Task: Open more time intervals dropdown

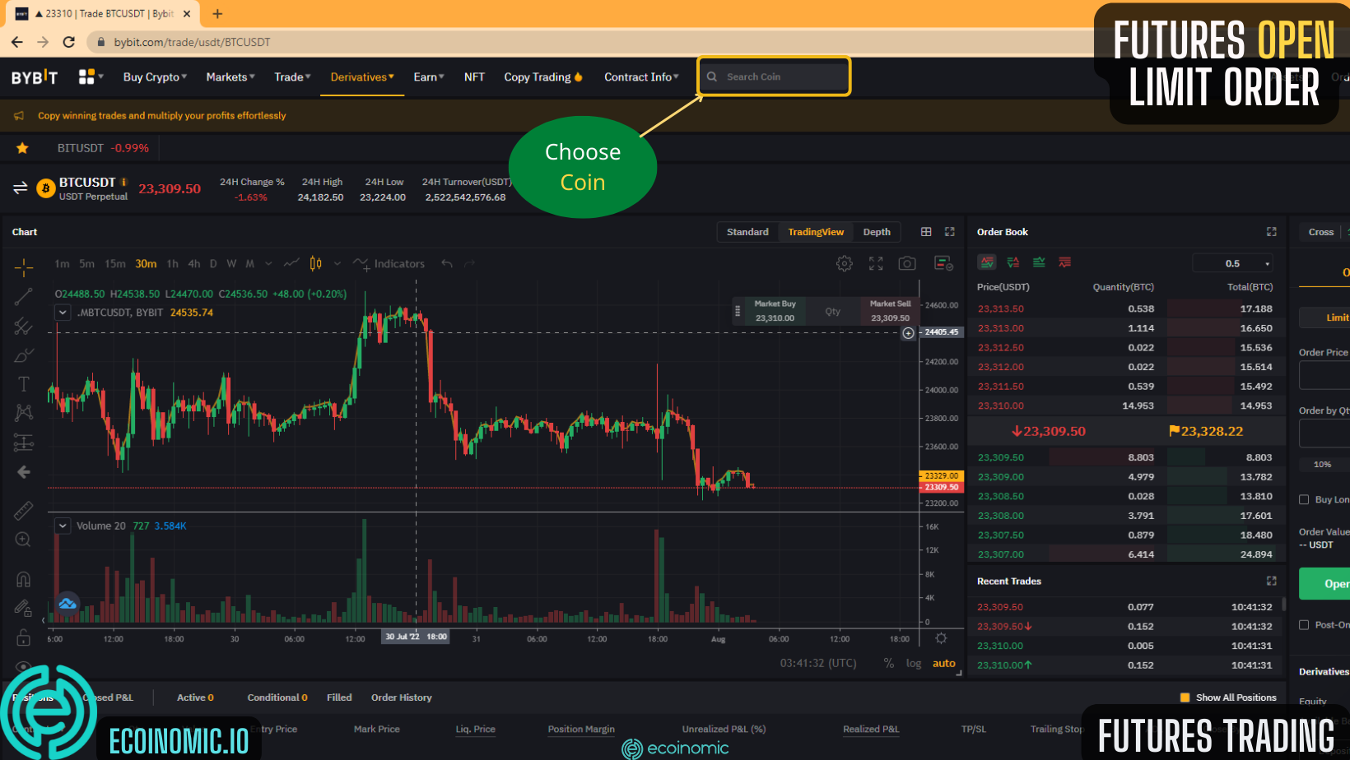Action: 268,264
